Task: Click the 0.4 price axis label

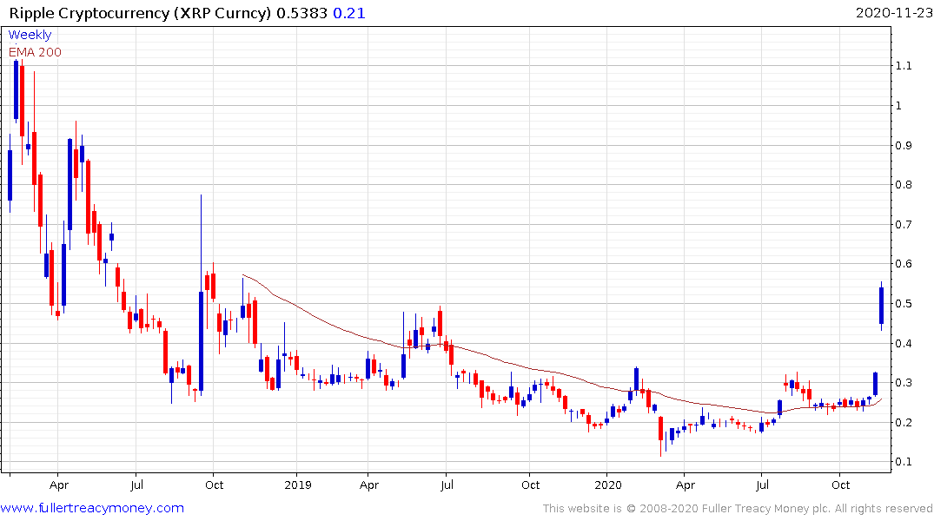Action: pyautogui.click(x=903, y=343)
